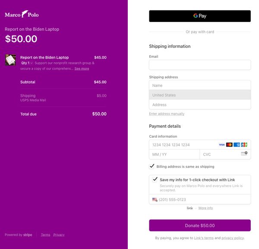Open the US flag phone country selector
The height and width of the screenshot is (249, 259).
click(155, 199)
